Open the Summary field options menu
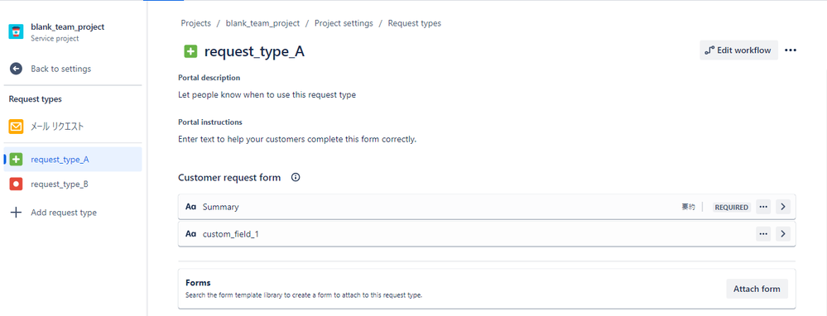The width and height of the screenshot is (827, 316). (x=763, y=207)
